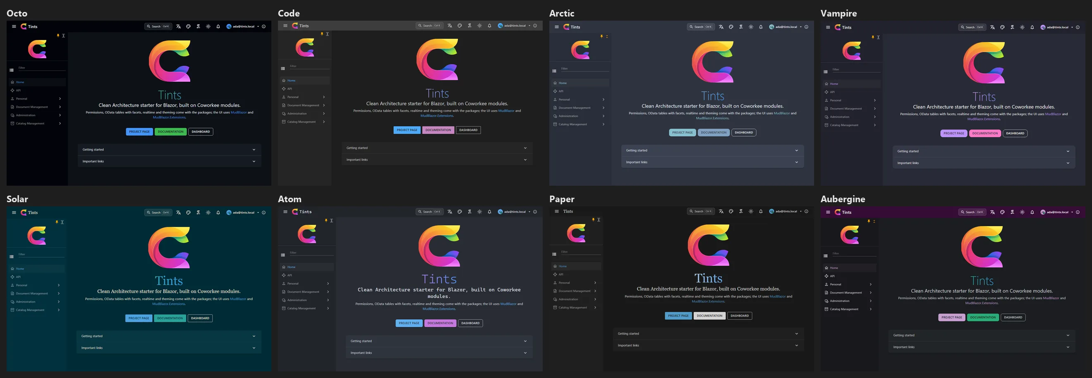Image resolution: width=1092 pixels, height=378 pixels.
Task: Toggle the sidebar pin in Vampire panel
Action: [873, 37]
